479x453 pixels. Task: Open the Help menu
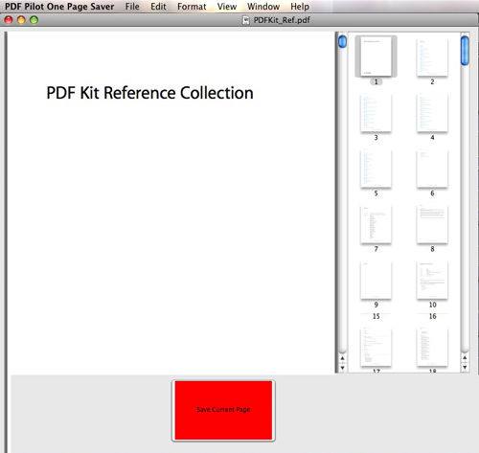pos(300,7)
